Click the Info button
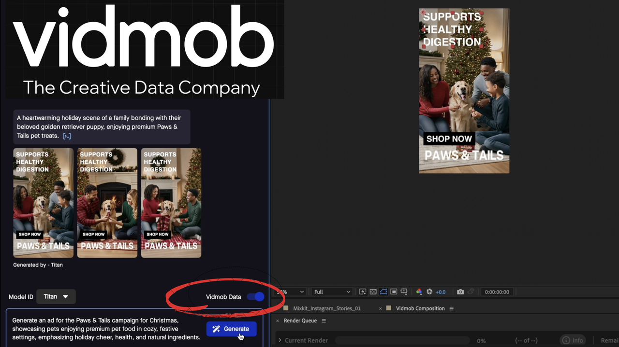619x347 pixels. point(572,340)
